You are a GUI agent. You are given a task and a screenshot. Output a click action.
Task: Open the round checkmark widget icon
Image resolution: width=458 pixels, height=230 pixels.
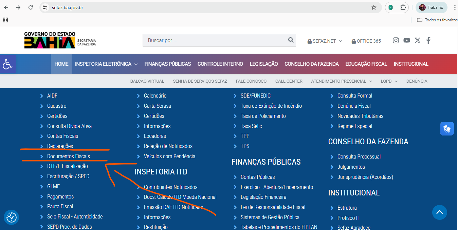11,217
